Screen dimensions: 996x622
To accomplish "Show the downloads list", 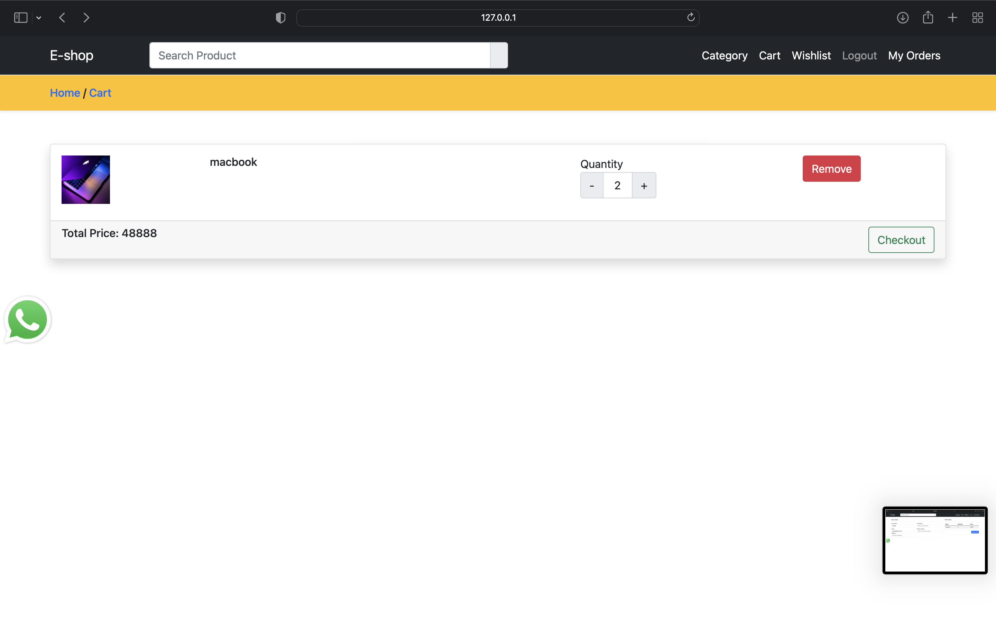I will tap(903, 18).
